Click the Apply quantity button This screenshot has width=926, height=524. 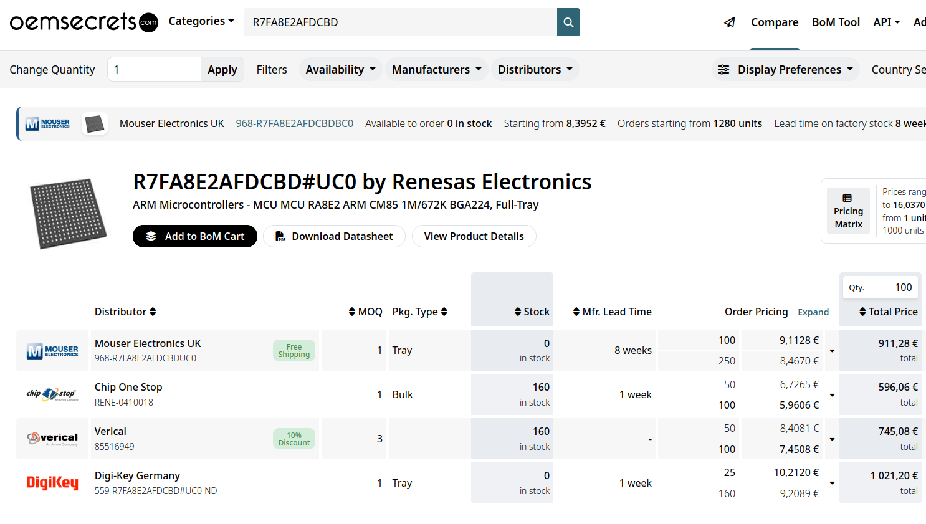pyautogui.click(x=222, y=69)
